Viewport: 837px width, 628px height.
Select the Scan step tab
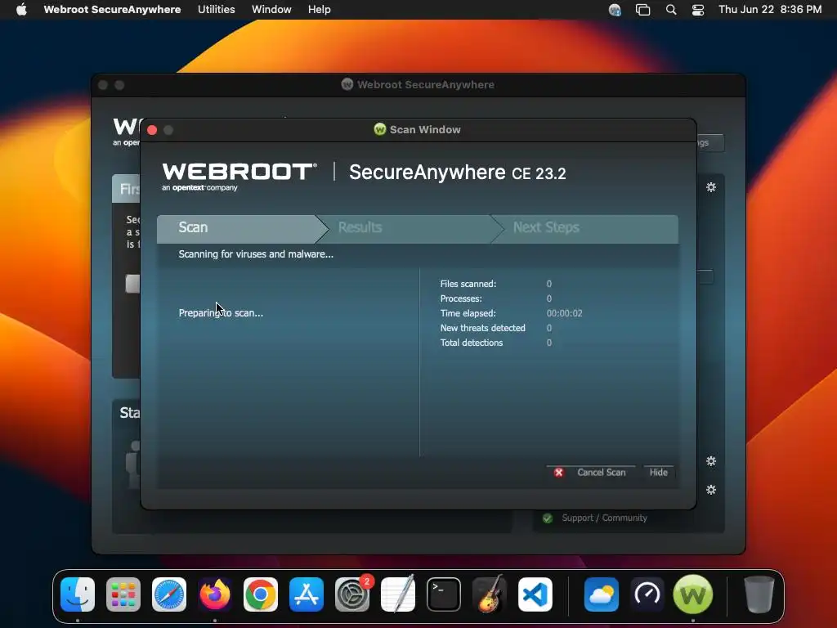[240, 228]
